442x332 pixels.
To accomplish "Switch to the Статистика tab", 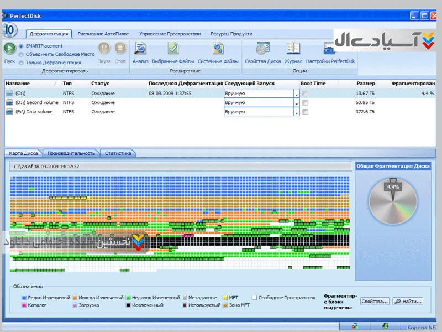I will tap(117, 153).
